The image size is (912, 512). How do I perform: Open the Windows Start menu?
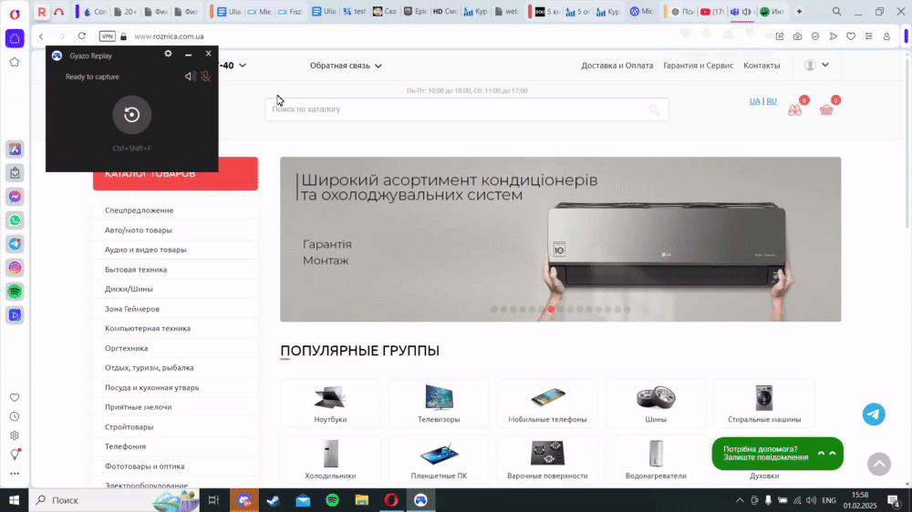pos(14,500)
